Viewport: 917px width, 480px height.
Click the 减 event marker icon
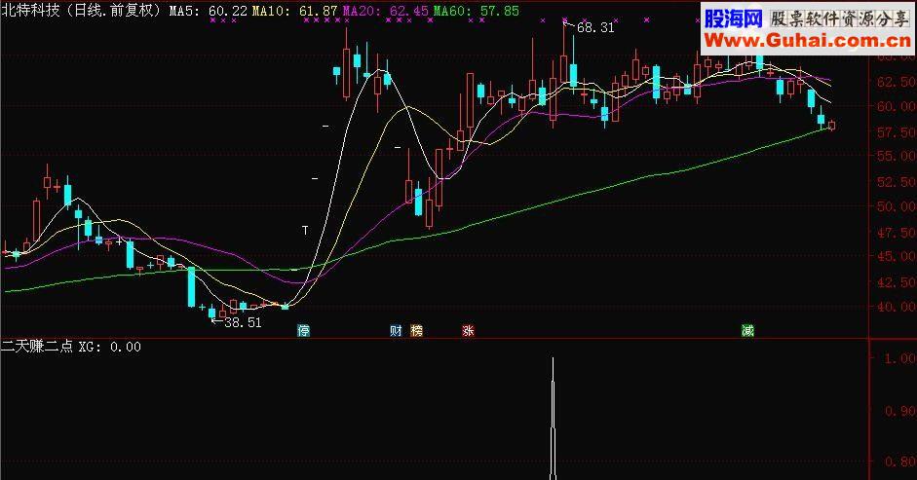(x=747, y=330)
